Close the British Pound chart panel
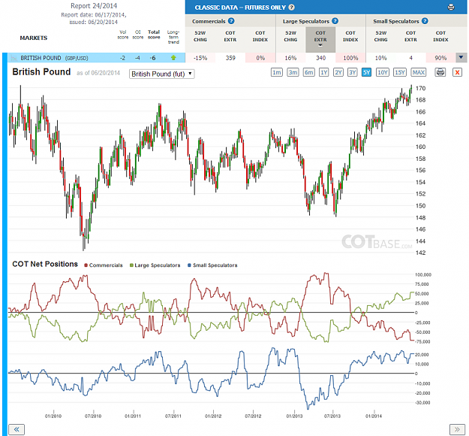Screen dimensions: 469x436 click(457, 72)
